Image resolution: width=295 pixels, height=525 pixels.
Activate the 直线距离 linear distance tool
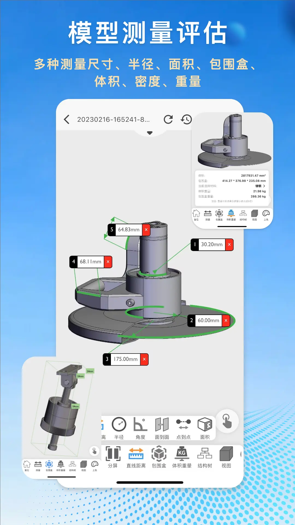[136, 457]
